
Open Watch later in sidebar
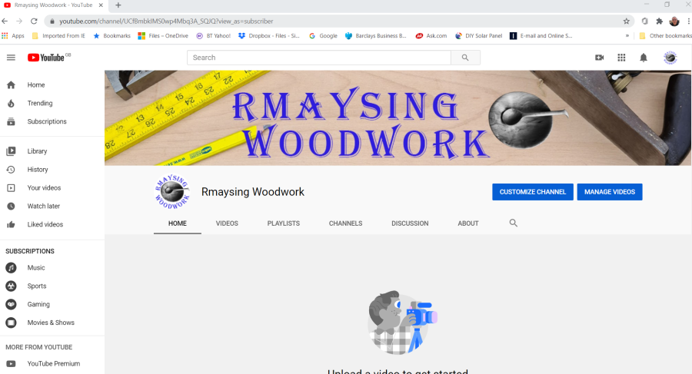(x=43, y=206)
